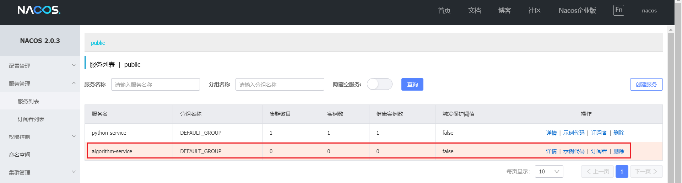Image resolution: width=682 pixels, height=183 pixels.
Task: Select 服务列表 in the sidebar
Action: (x=28, y=101)
